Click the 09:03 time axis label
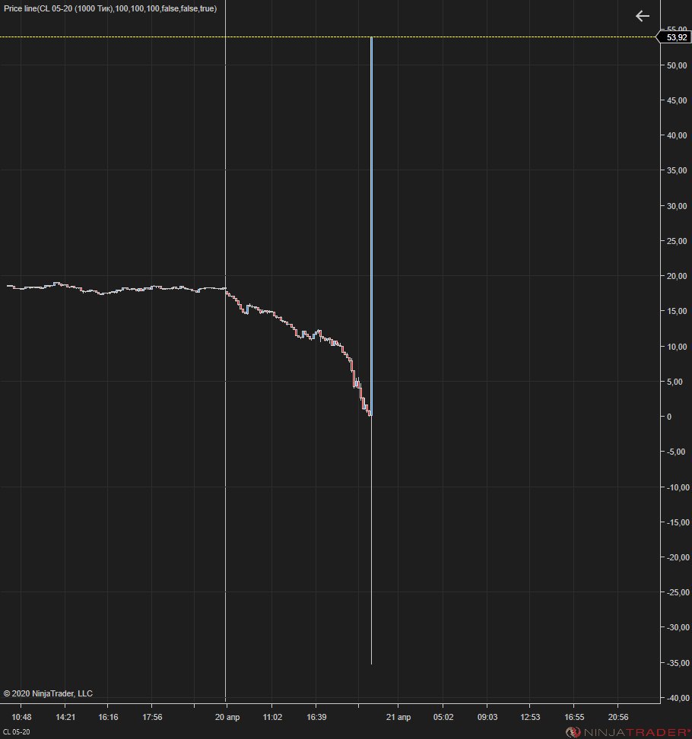Image resolution: width=692 pixels, height=739 pixels. (x=487, y=717)
